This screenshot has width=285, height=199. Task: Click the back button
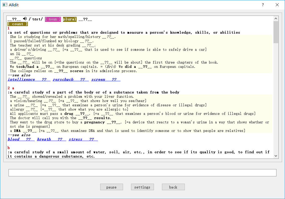tap(173, 187)
